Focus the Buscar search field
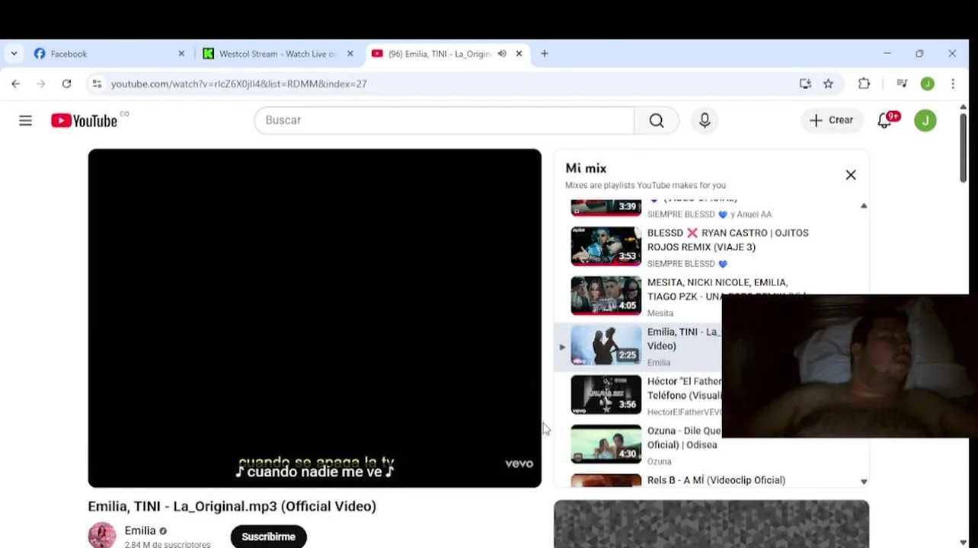This screenshot has width=978, height=548. tap(444, 120)
